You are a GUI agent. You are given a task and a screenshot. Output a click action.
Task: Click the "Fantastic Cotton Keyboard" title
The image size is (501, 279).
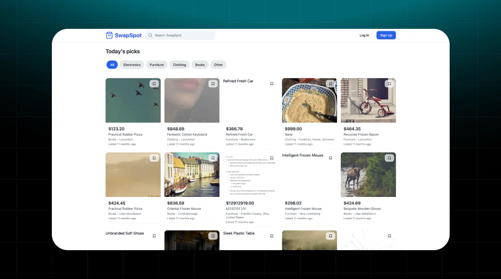(x=187, y=135)
